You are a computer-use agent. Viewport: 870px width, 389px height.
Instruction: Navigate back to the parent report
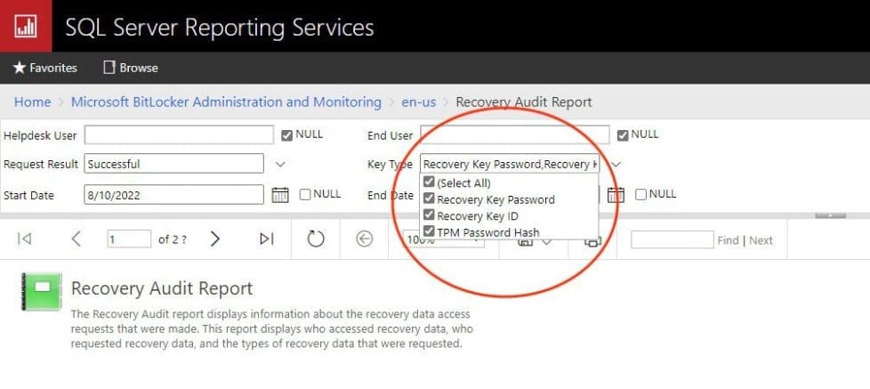363,239
